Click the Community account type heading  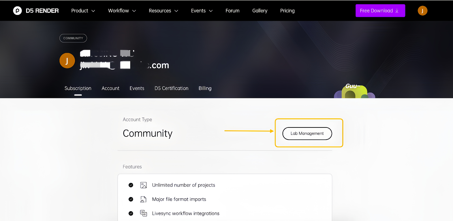148,133
